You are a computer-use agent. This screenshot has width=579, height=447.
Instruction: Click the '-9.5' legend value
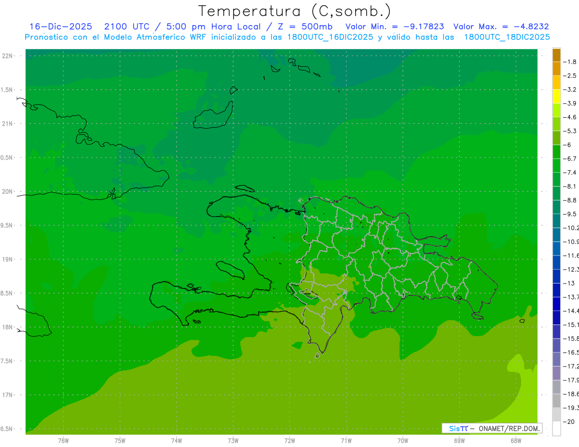[x=570, y=214]
